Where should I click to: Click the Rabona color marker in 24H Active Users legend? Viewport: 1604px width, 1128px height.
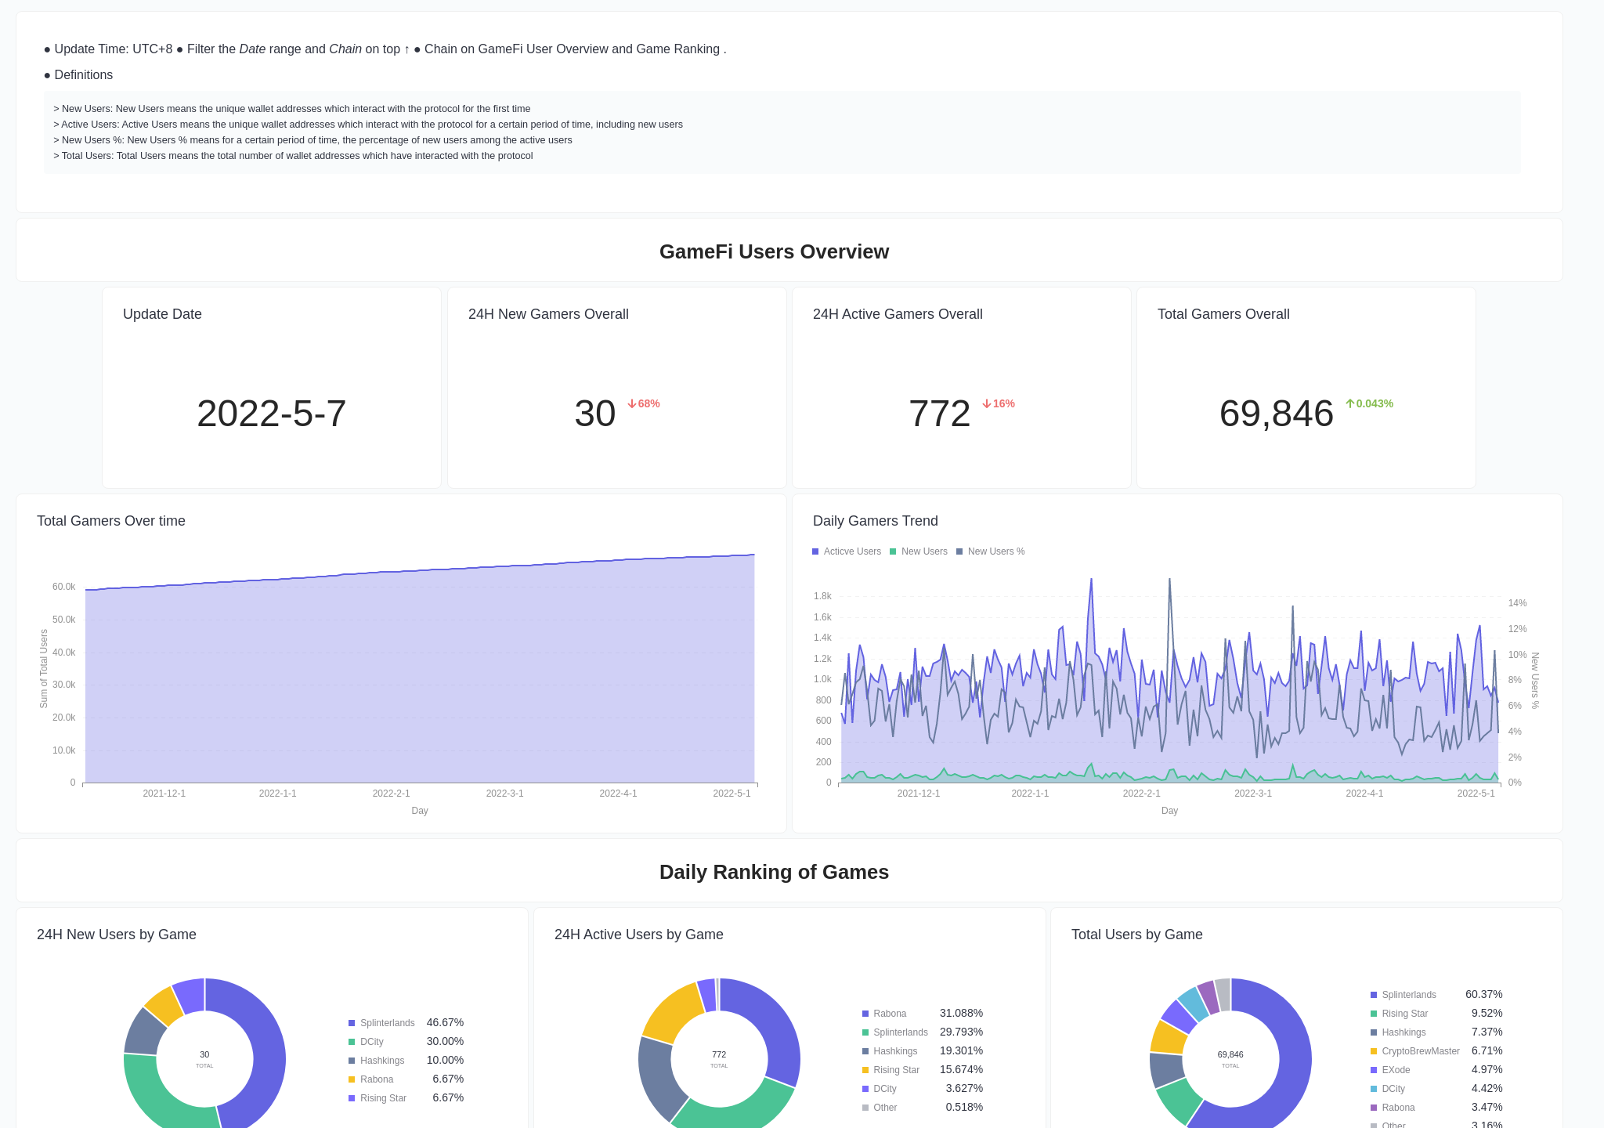(x=865, y=1013)
